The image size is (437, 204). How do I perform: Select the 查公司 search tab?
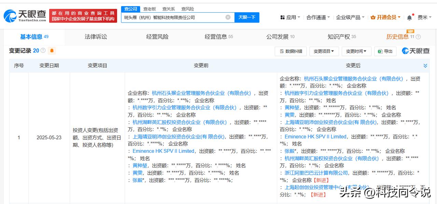131,9
